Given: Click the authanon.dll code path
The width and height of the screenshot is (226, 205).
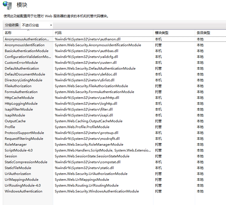Looking at the screenshot, I should click(x=88, y=39).
